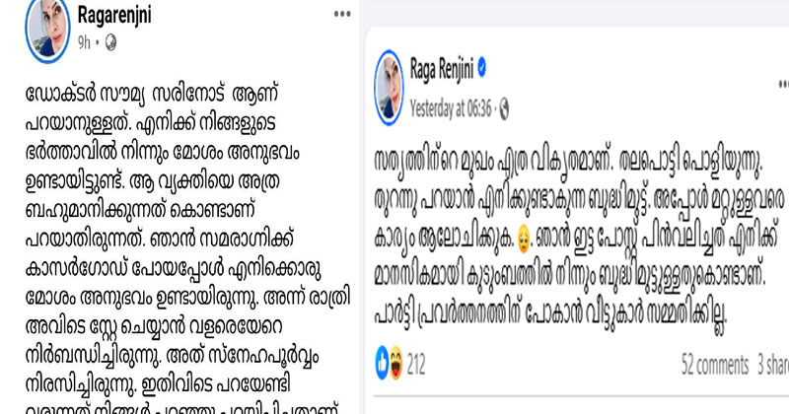Click the blue verified badge next to Raga Renjini
Screen dimensions: 789x414
tap(482, 68)
